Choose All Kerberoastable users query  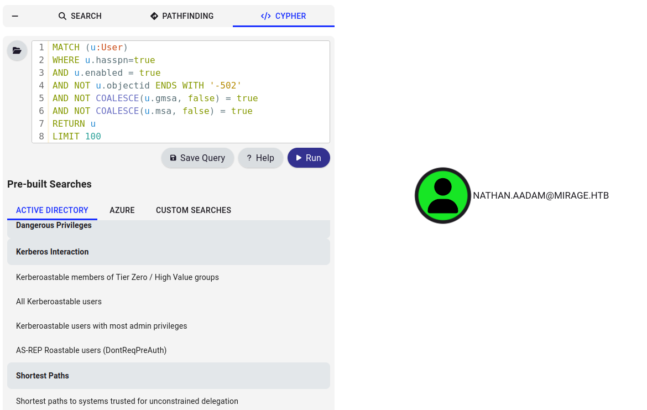click(x=59, y=302)
